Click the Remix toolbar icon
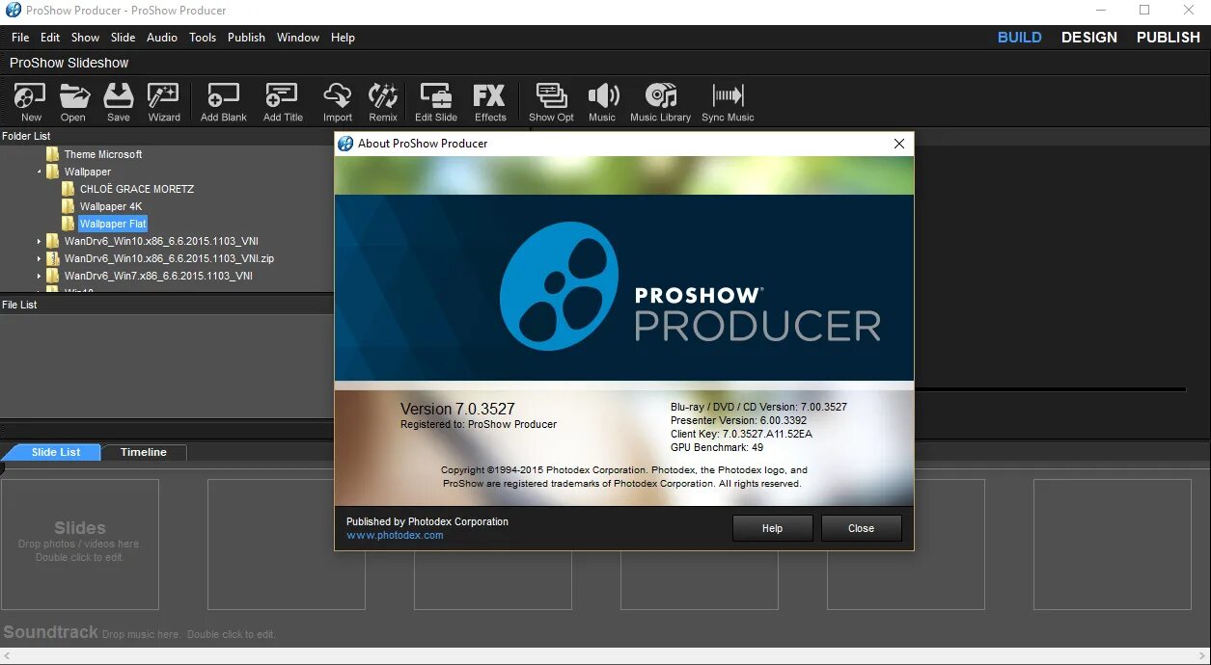The height and width of the screenshot is (665, 1211). tap(383, 102)
